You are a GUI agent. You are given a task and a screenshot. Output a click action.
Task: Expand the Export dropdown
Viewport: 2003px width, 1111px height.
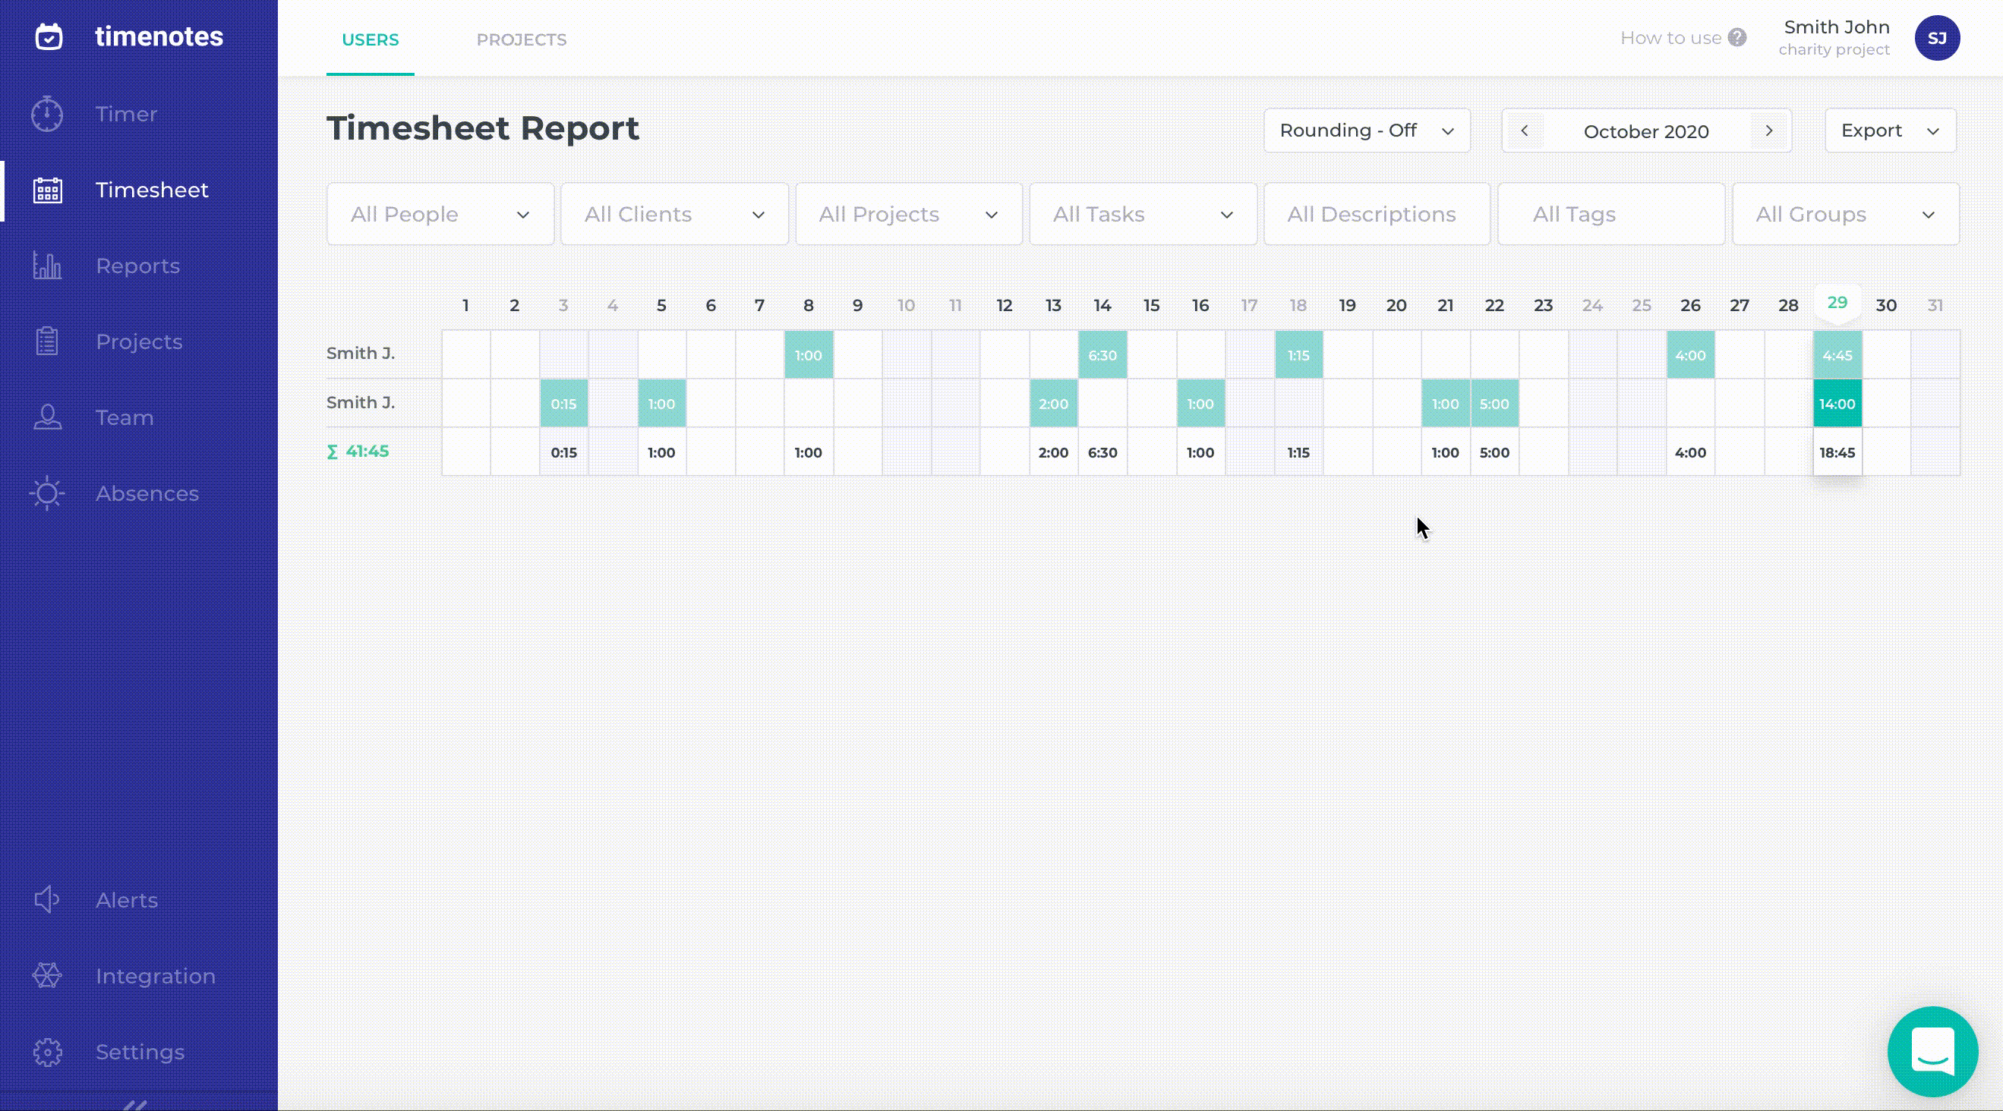point(1889,131)
